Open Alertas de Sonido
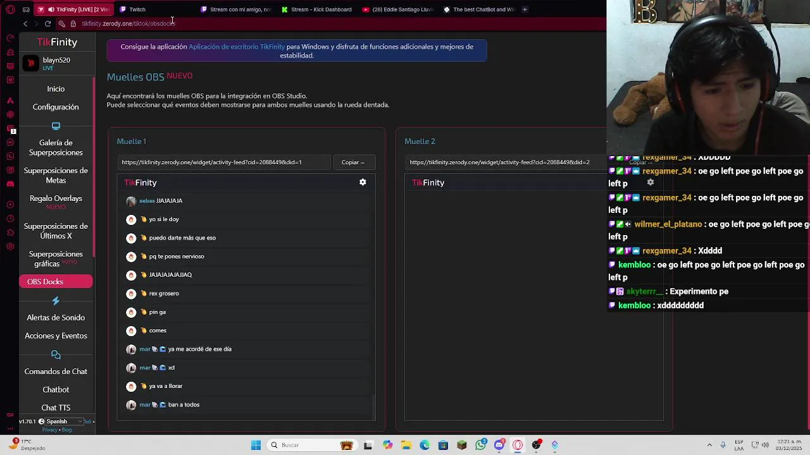Screen dimensions: 810x455 pyautogui.click(x=56, y=318)
